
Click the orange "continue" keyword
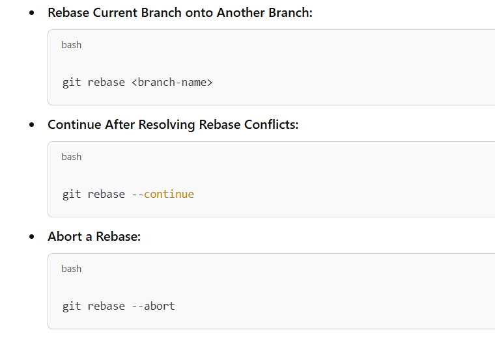(x=169, y=195)
